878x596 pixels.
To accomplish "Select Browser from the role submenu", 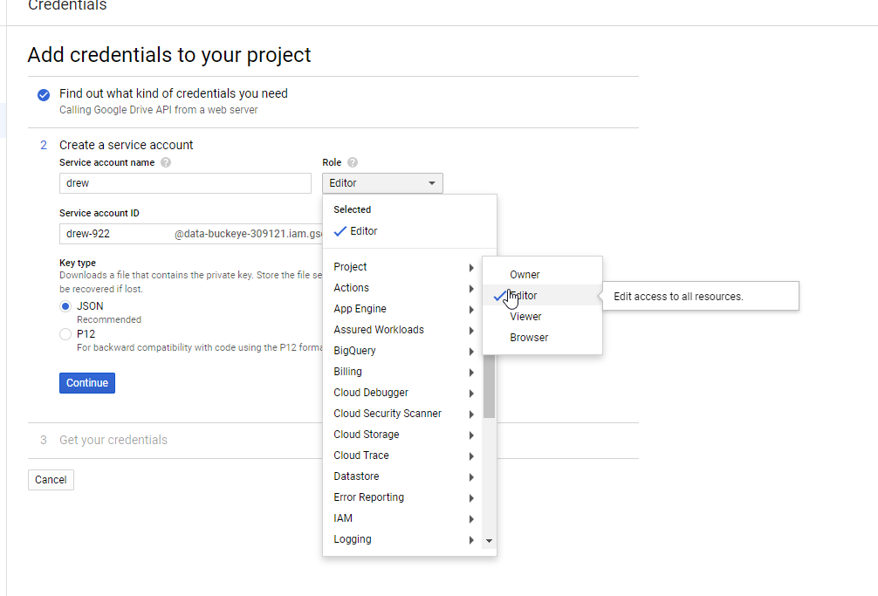I will point(529,337).
